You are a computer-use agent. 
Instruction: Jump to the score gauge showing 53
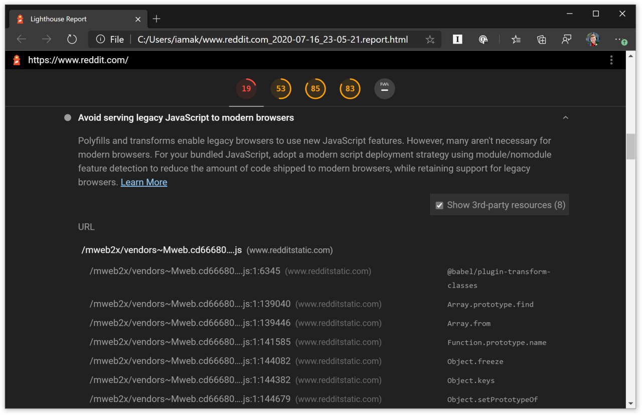coord(281,89)
